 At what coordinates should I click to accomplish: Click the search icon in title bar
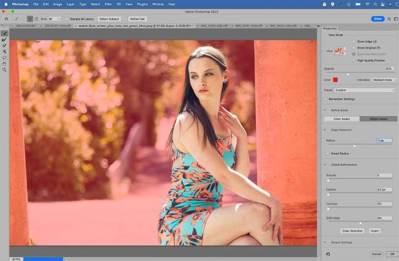pos(390,19)
